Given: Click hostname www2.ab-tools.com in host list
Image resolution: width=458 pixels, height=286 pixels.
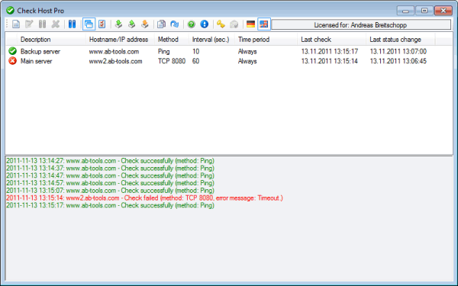Looking at the screenshot, I should click(x=116, y=61).
